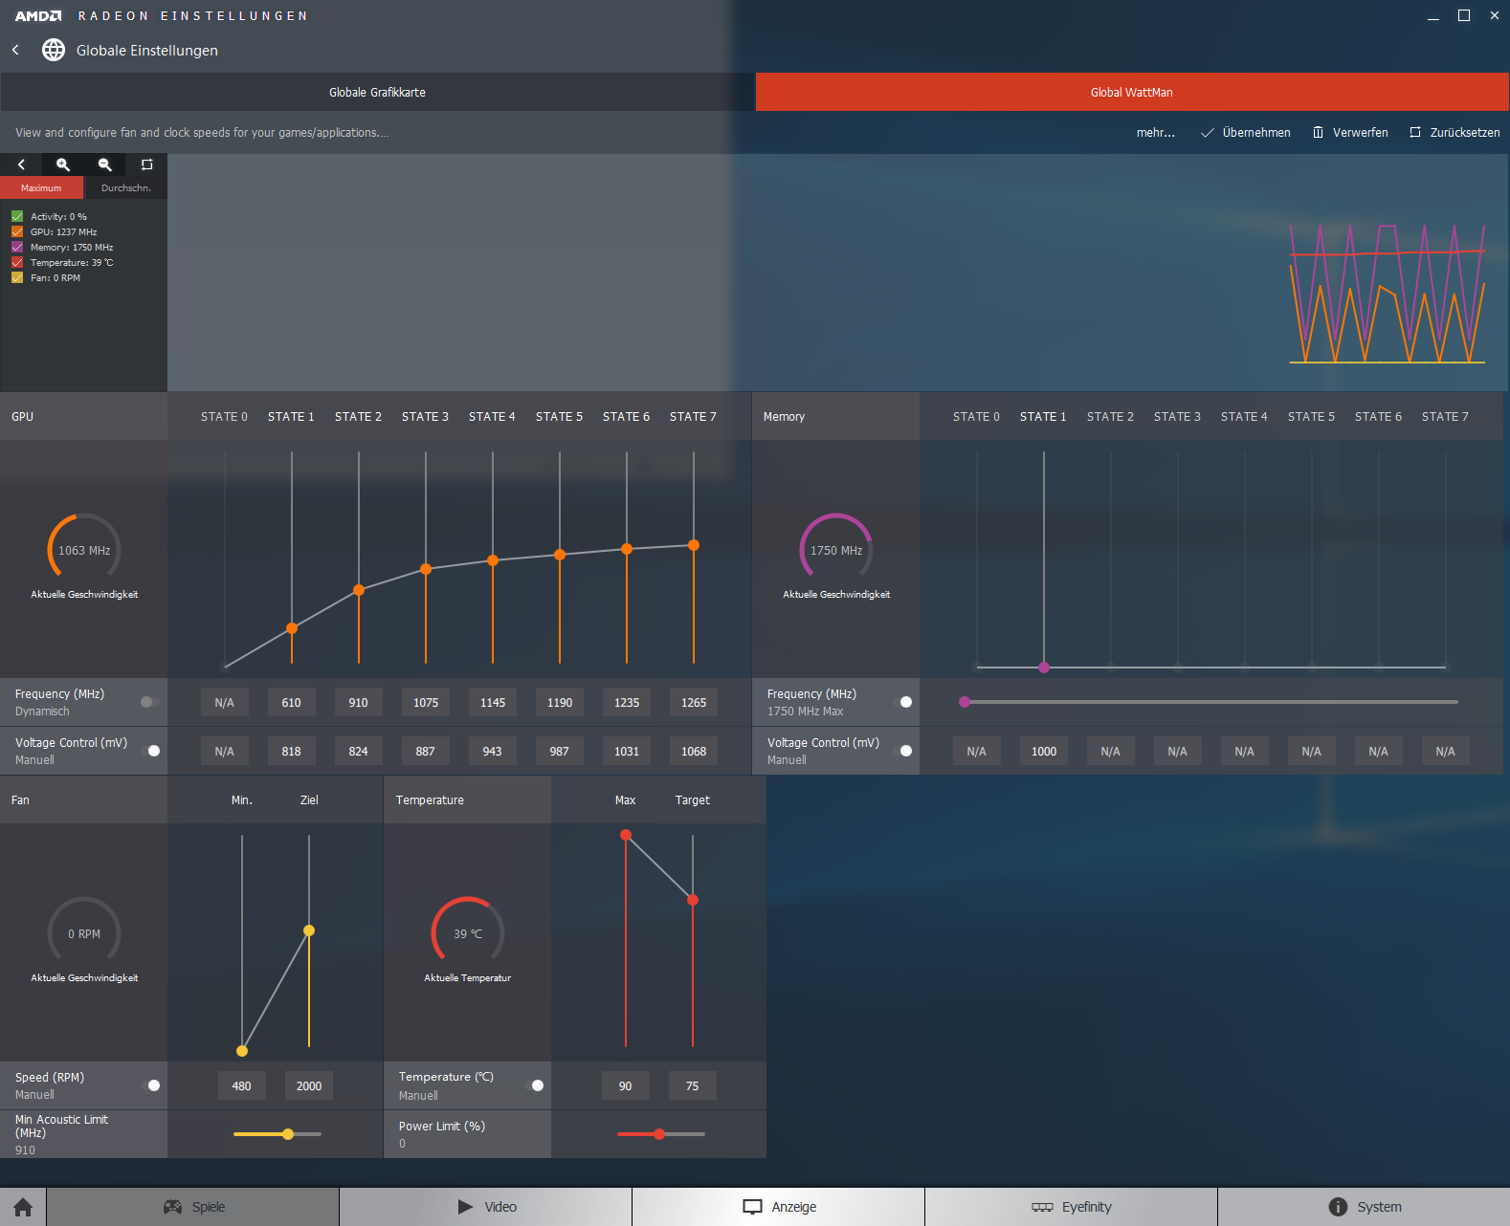Switch to the Global WattMan tab

1132,92
